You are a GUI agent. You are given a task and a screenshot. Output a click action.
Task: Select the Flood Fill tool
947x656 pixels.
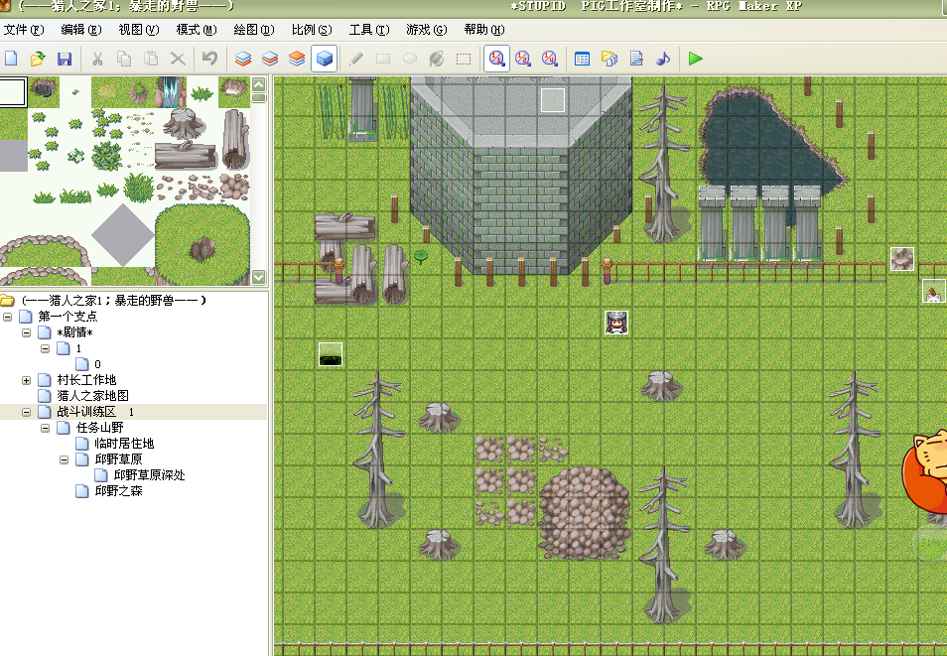[x=437, y=59]
